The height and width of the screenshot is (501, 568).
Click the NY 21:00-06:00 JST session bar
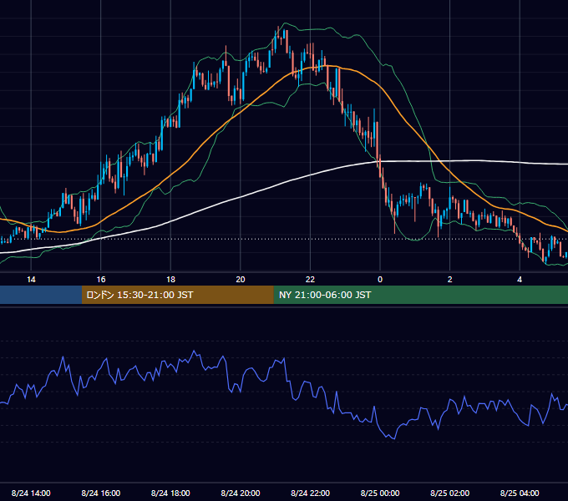(x=420, y=295)
